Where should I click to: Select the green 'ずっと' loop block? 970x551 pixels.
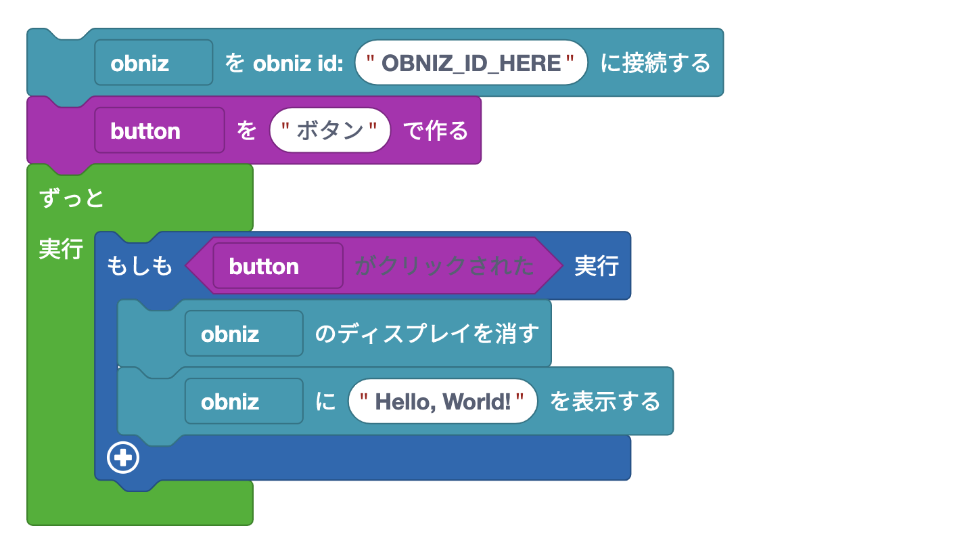72,198
